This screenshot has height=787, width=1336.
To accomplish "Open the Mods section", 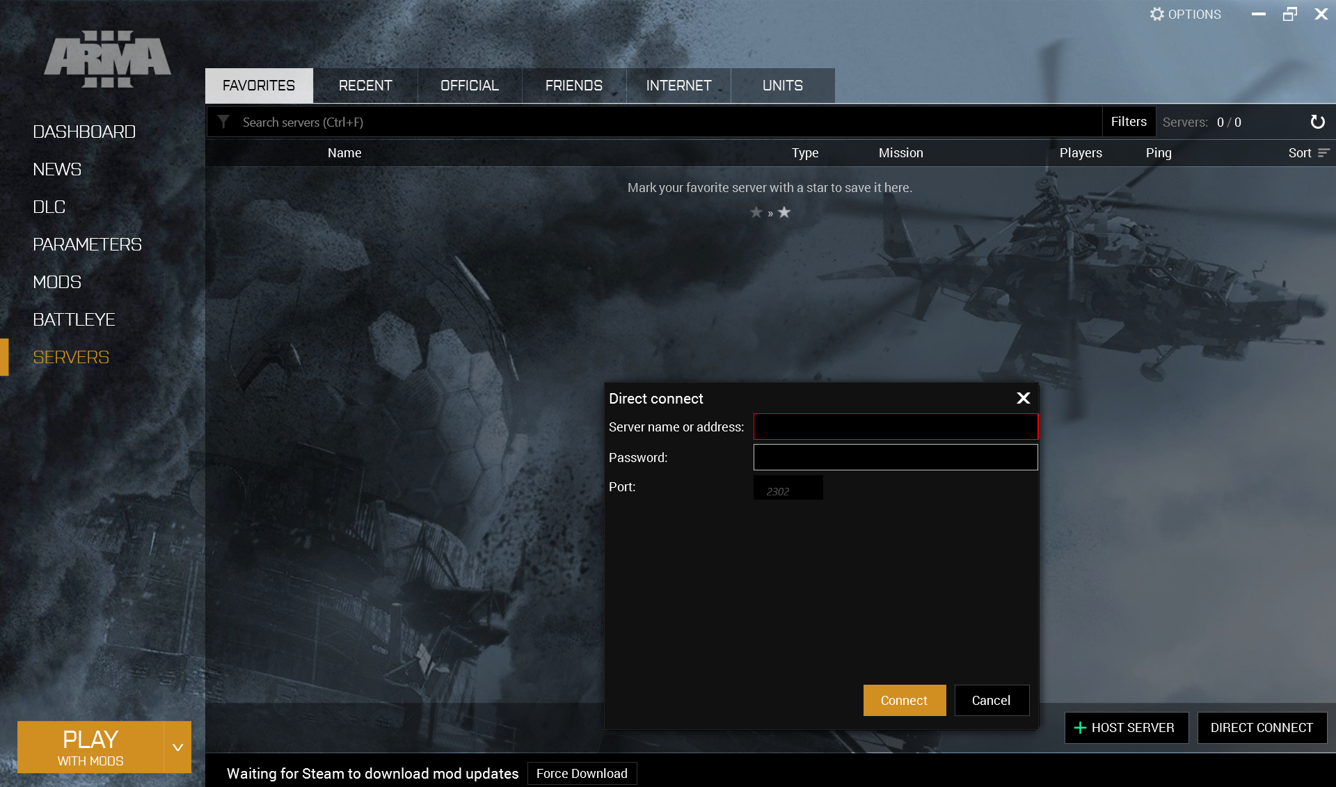I will [57, 282].
